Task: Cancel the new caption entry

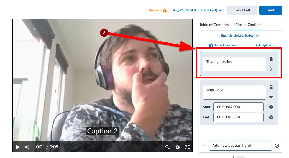Action: point(277,146)
